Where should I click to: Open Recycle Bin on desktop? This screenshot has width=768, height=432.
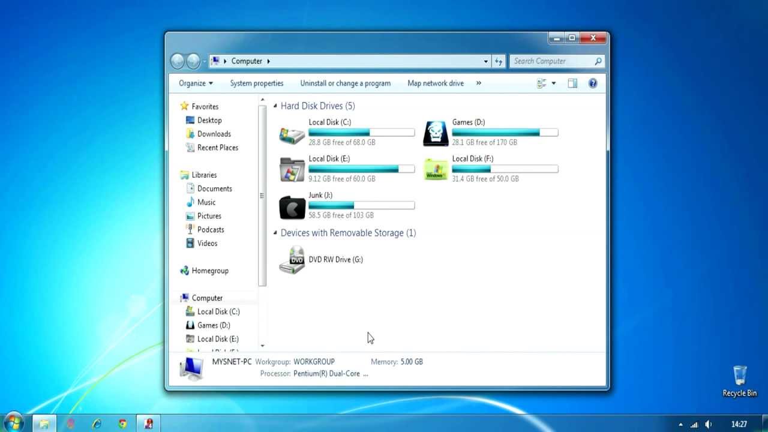pos(740,382)
